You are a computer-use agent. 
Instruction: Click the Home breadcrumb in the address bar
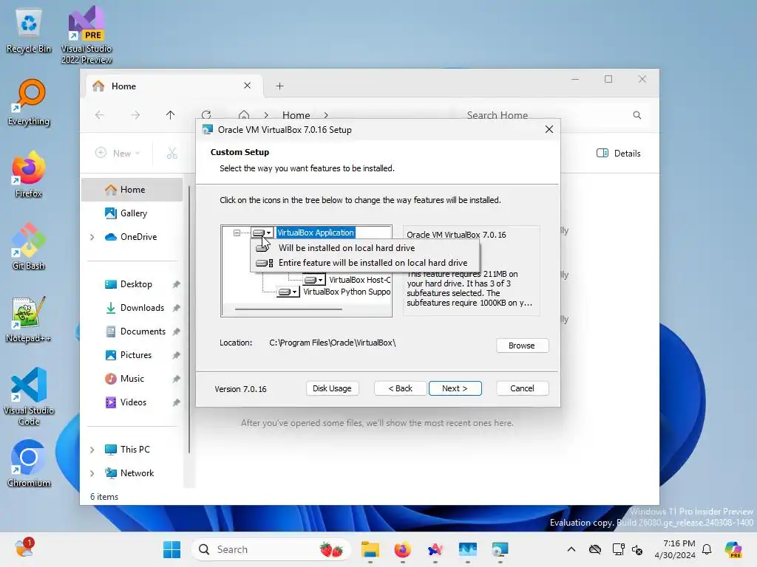[x=296, y=115]
